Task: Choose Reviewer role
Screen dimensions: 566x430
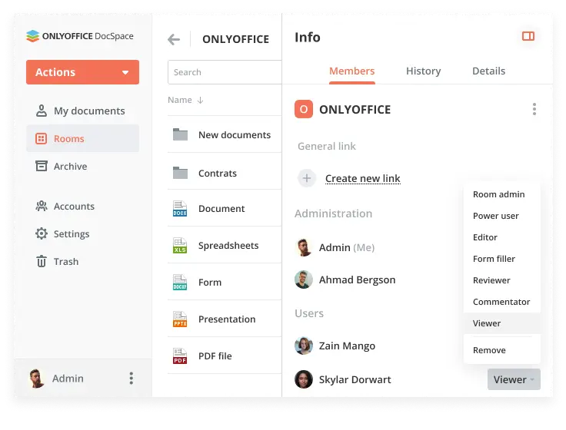Action: (501, 280)
